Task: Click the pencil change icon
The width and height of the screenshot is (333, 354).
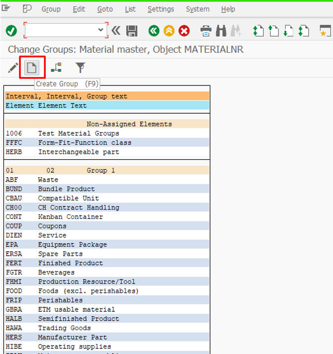Action: (x=13, y=68)
